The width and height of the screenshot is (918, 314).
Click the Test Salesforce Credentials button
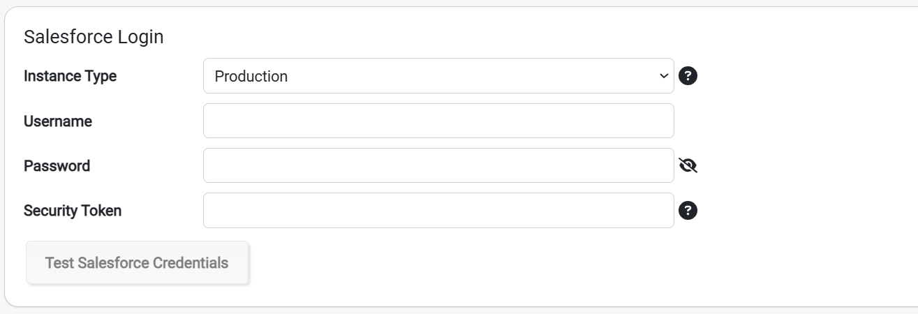(137, 263)
